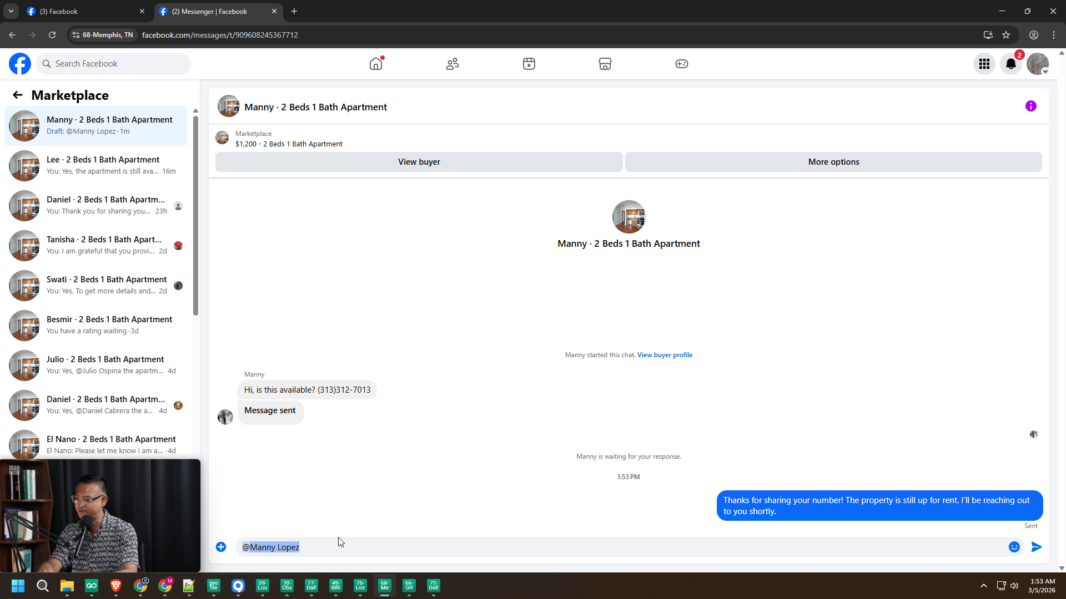The height and width of the screenshot is (599, 1066).
Task: Reload the page in the browser
Action: click(x=52, y=35)
